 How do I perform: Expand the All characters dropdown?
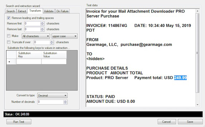click(x=36, y=36)
